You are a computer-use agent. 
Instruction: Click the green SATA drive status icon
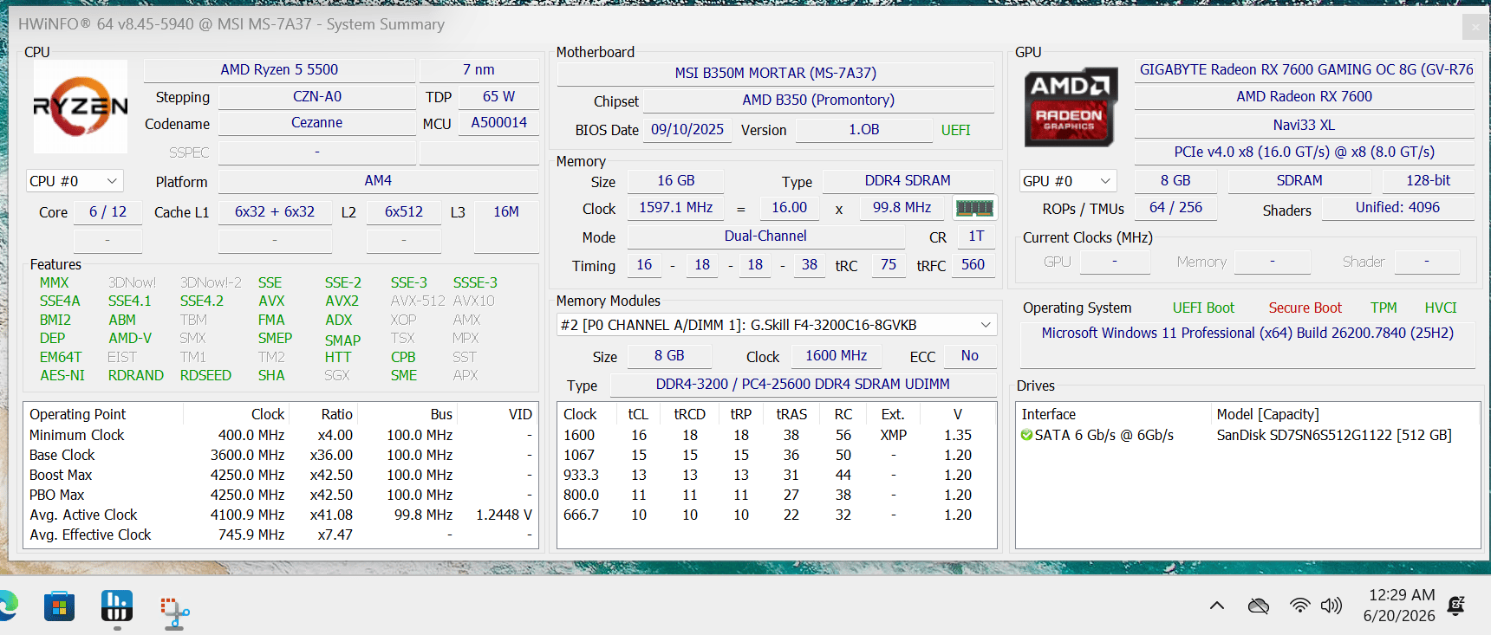[x=1026, y=435]
